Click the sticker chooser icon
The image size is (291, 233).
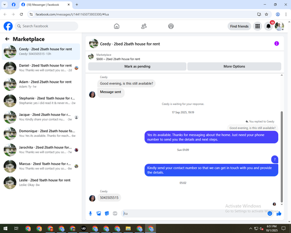(107, 214)
